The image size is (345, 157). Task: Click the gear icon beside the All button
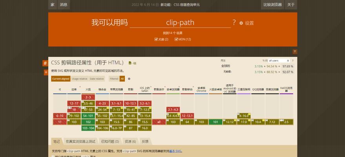coord(129,79)
